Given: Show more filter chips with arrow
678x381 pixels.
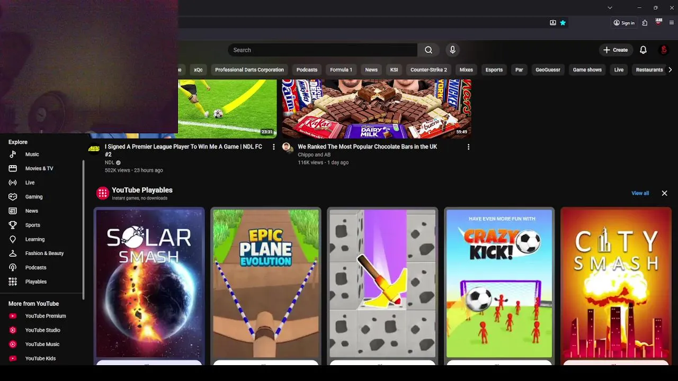Looking at the screenshot, I should (670, 70).
